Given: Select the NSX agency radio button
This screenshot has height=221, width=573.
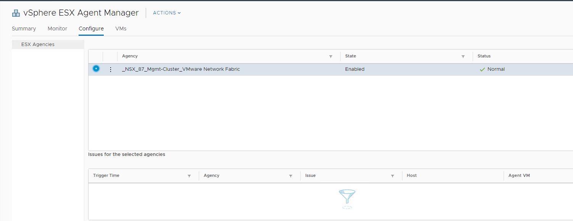Looking at the screenshot, I should coord(96,69).
